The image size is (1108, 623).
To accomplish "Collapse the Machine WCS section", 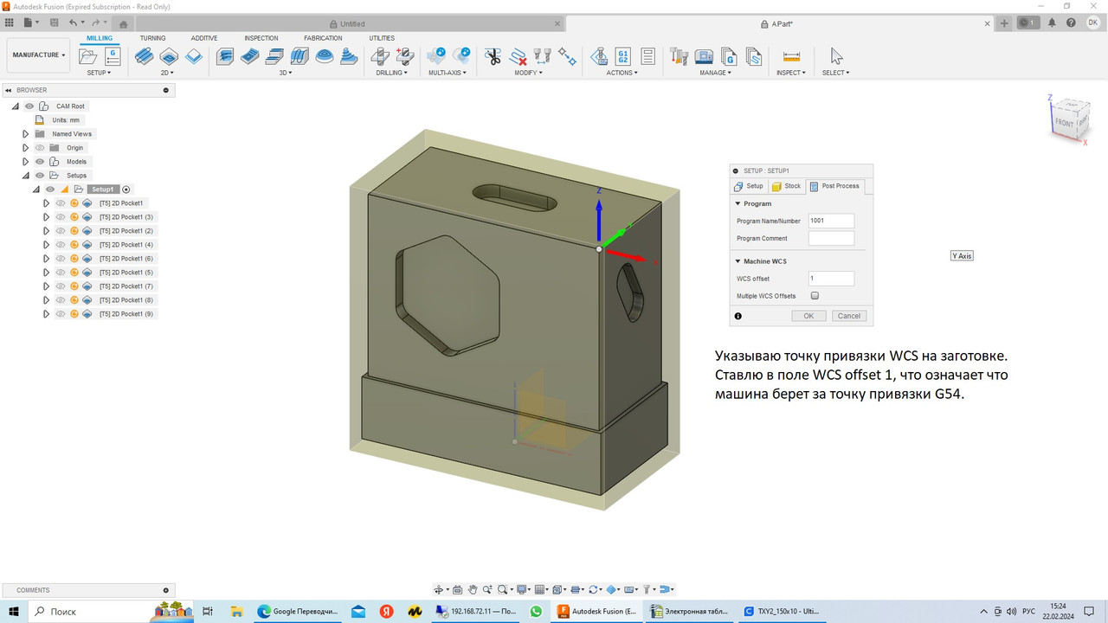I will (738, 260).
